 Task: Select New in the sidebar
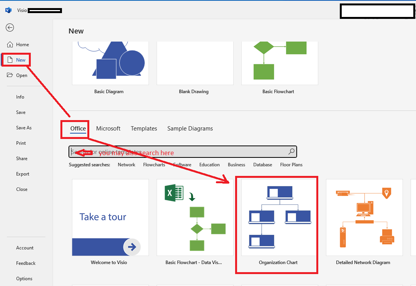[21, 60]
